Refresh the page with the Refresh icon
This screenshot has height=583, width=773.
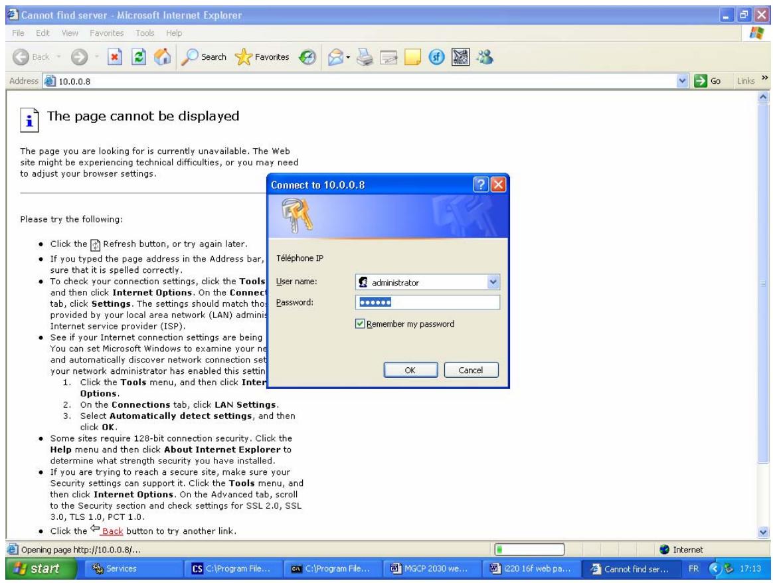(x=138, y=57)
